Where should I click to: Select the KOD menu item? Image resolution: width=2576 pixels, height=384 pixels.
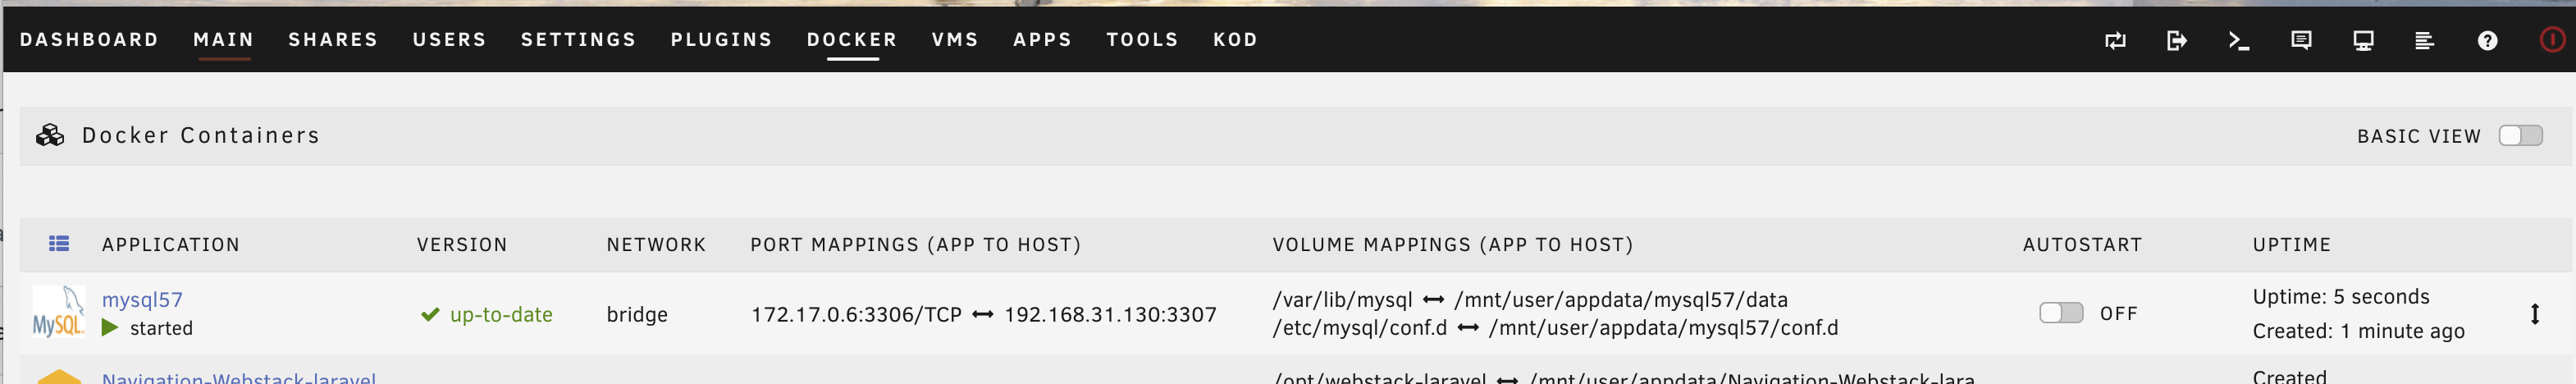pyautogui.click(x=1235, y=40)
